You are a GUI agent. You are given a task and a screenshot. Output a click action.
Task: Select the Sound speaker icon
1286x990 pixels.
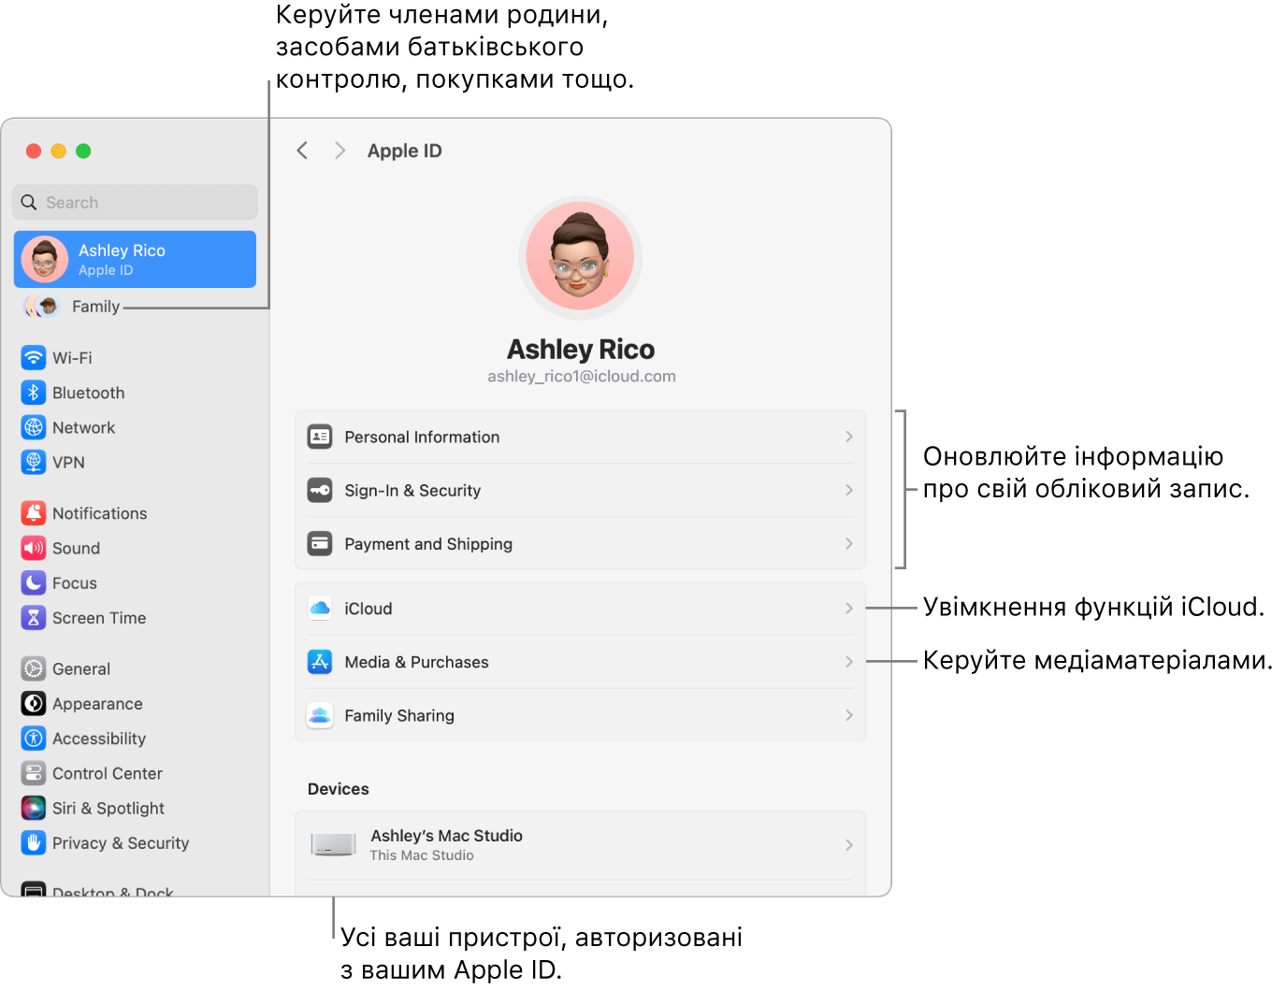(34, 548)
